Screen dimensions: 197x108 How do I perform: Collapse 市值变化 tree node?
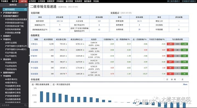pos(1,39)
